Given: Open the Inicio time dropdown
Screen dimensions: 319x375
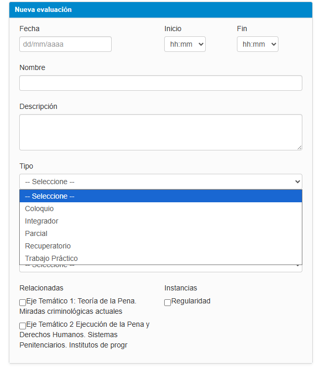Looking at the screenshot, I should [185, 44].
